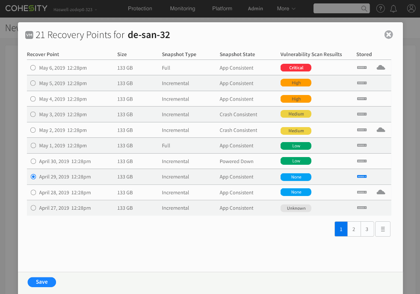Select the May 6, 2019 recovery point radio
The image size is (420, 294).
pos(33,68)
